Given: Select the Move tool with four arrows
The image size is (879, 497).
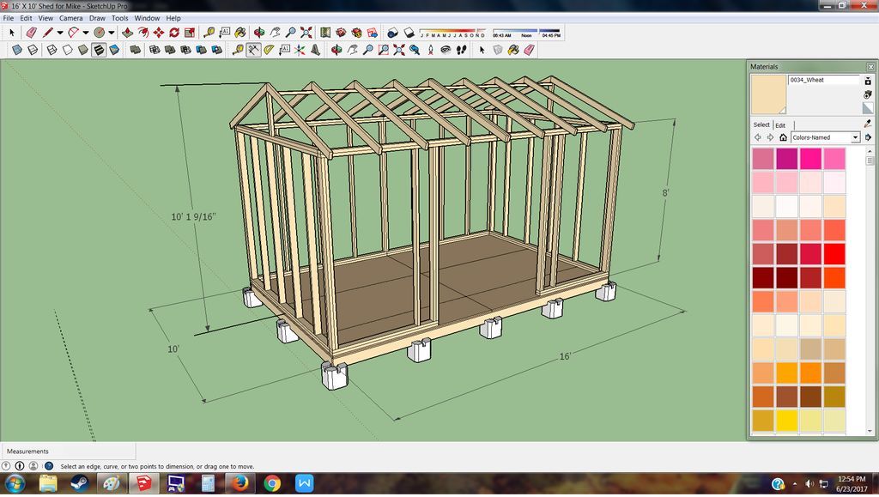Looking at the screenshot, I should [x=159, y=33].
